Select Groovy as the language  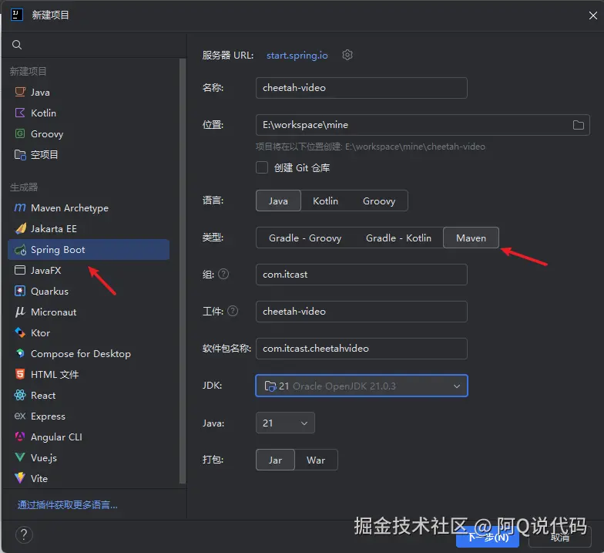(379, 201)
